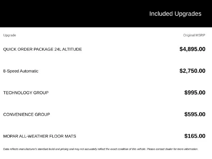Click the $4,895.00 price

point(192,49)
